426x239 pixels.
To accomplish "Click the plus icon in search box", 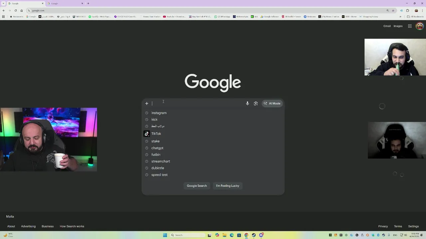I will tap(146, 104).
